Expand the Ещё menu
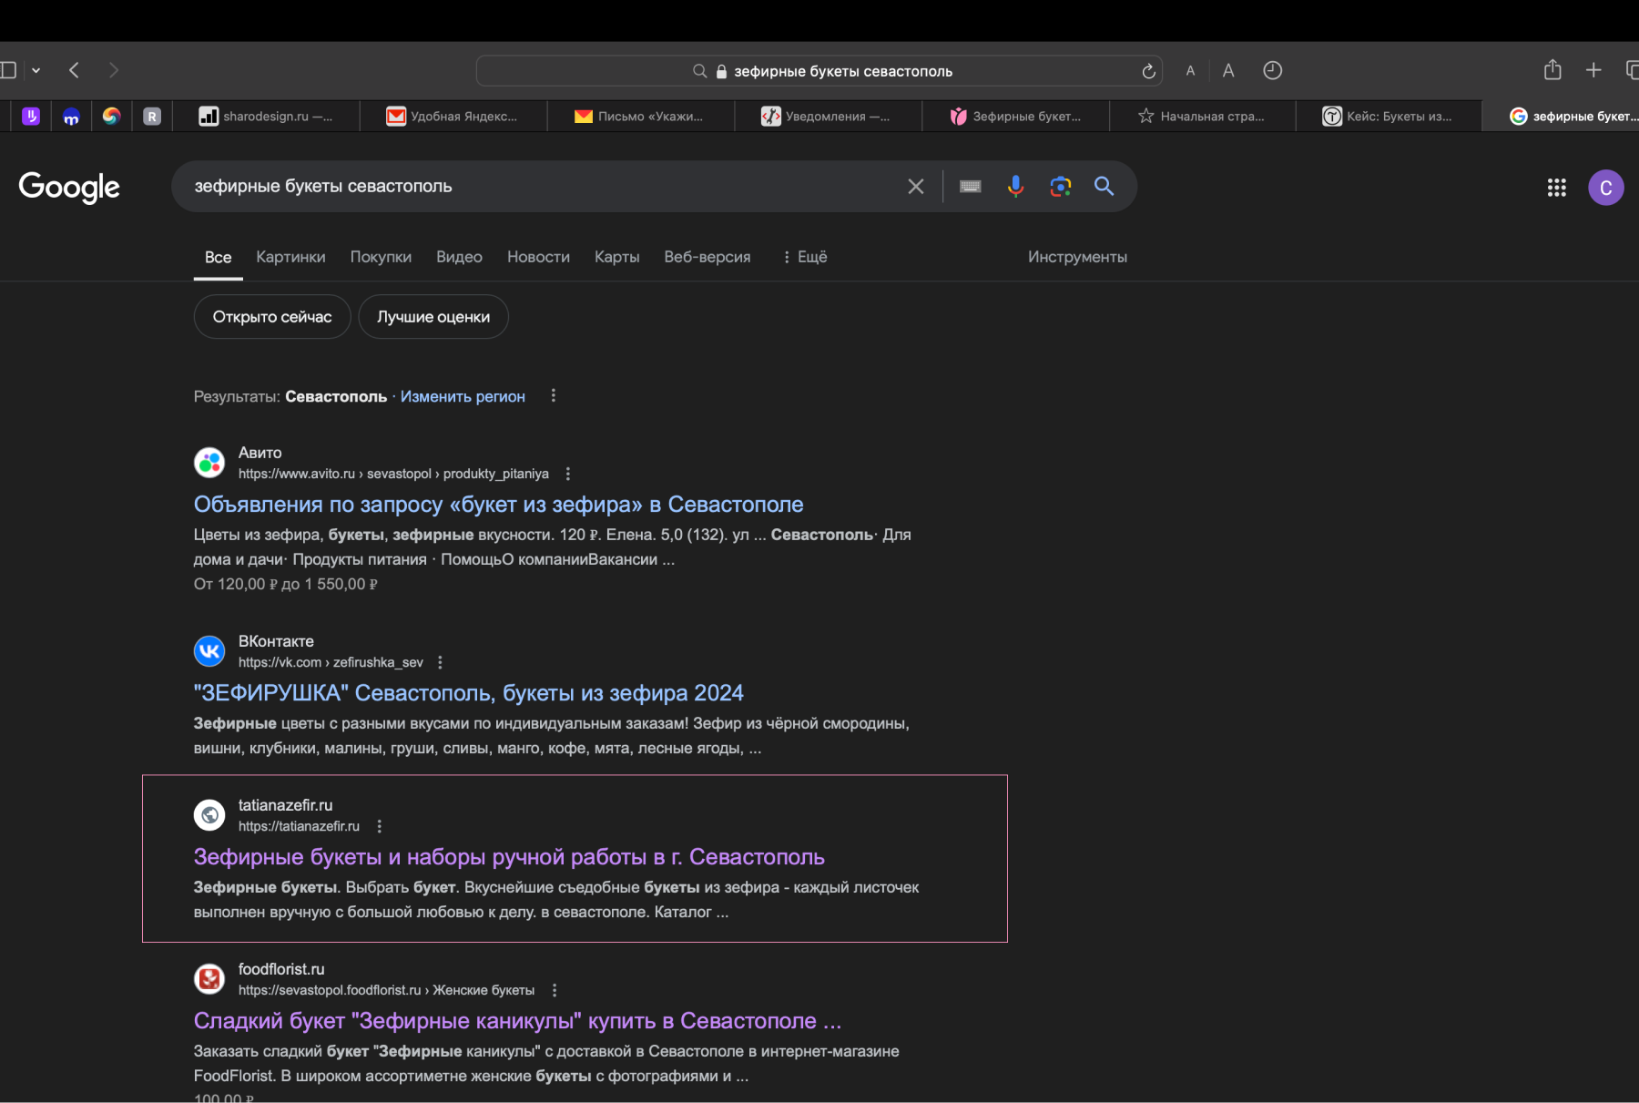This screenshot has width=1639, height=1103. coord(805,257)
